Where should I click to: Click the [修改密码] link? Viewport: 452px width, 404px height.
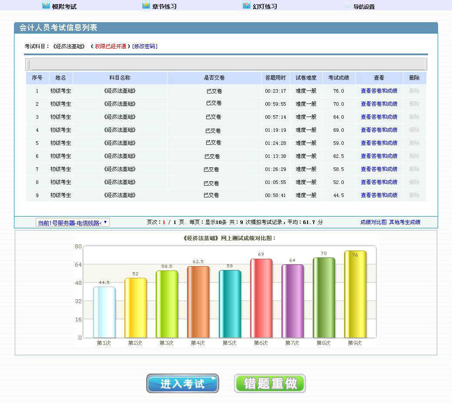(x=145, y=46)
